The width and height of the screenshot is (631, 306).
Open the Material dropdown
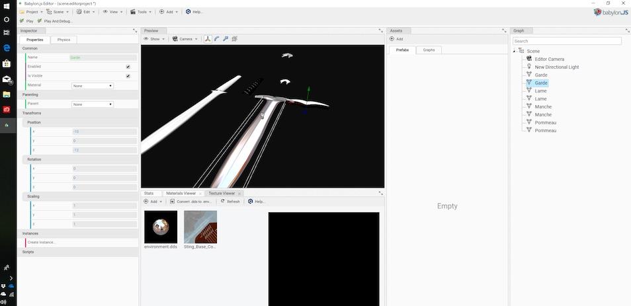pyautogui.click(x=93, y=86)
